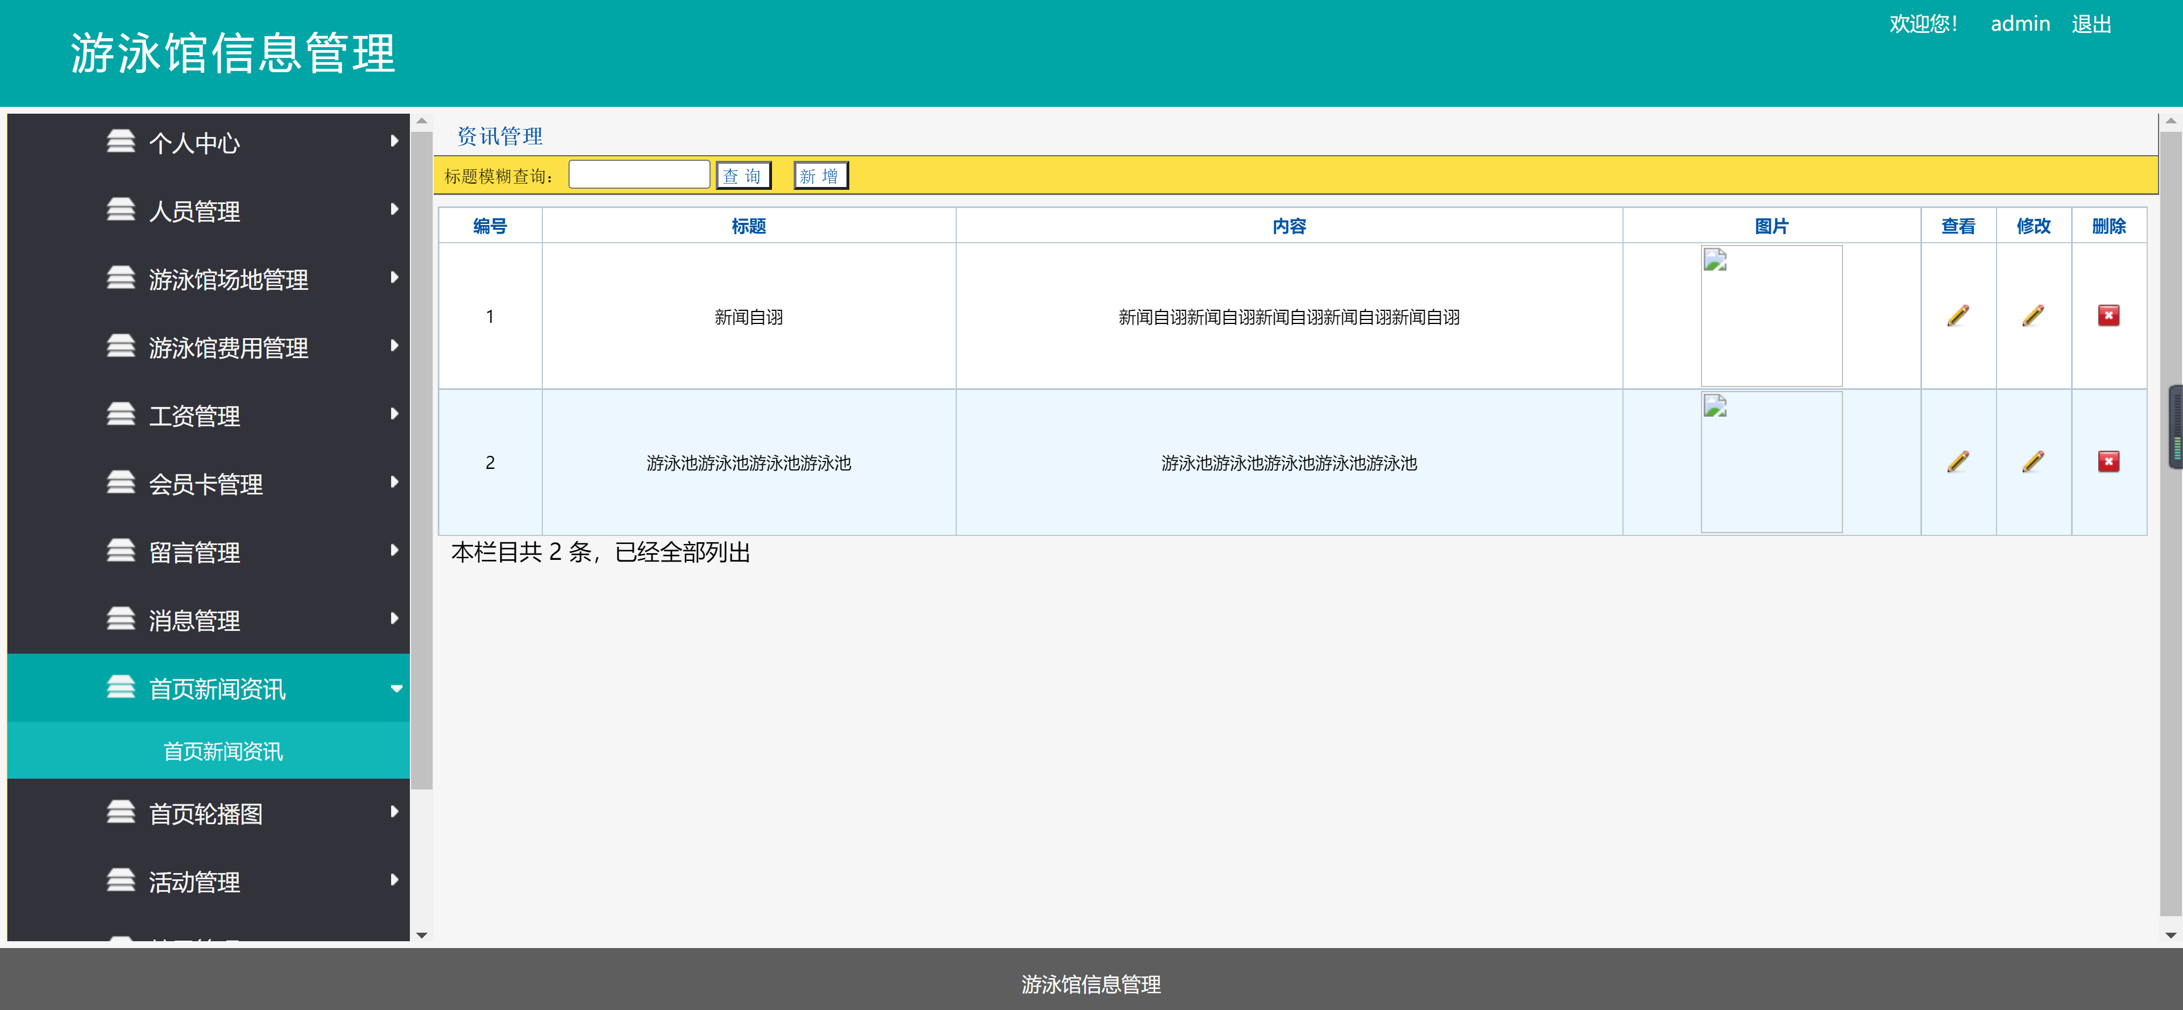Screen dimensions: 2183x1010
Task: Delete news row 1 with red icon
Action: [x=2107, y=316]
